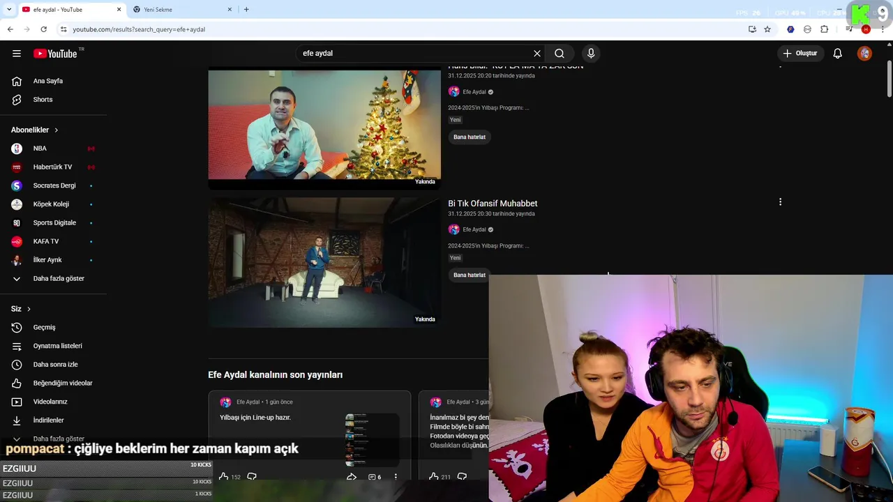This screenshot has width=893, height=502.
Task: Start voice search with the microphone icon
Action: pyautogui.click(x=591, y=53)
